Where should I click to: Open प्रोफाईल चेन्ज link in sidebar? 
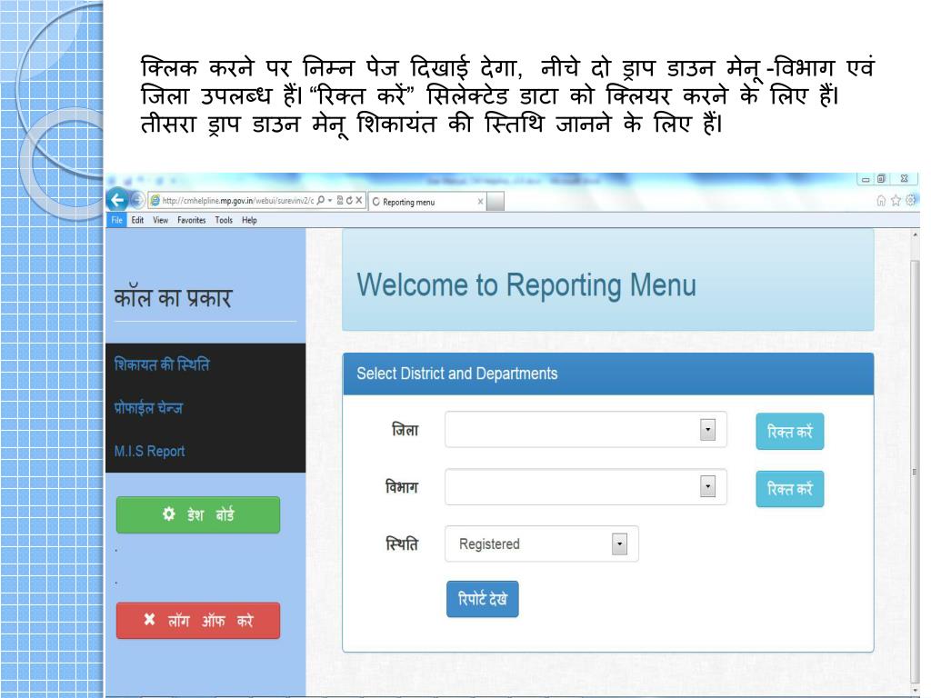[148, 408]
